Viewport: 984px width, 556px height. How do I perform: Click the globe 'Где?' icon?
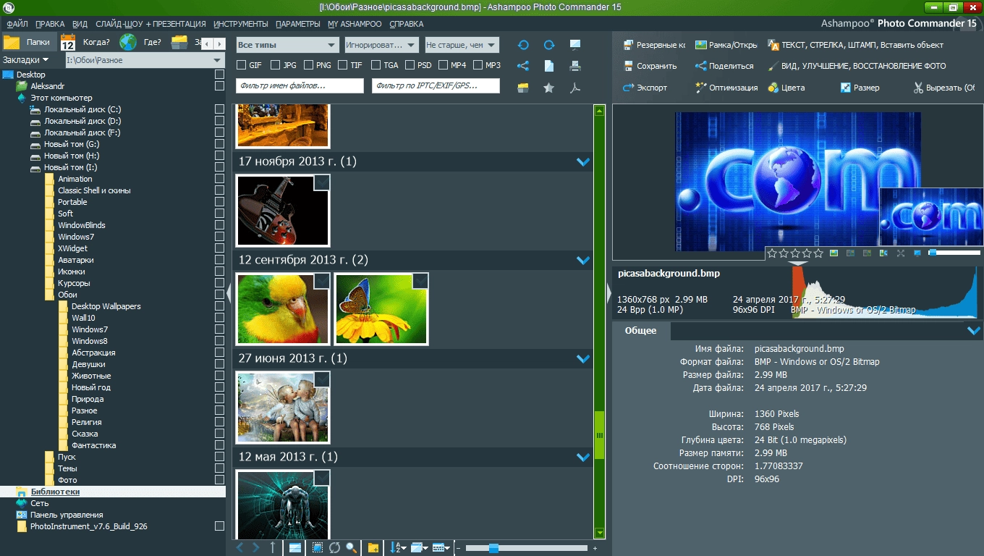(128, 42)
